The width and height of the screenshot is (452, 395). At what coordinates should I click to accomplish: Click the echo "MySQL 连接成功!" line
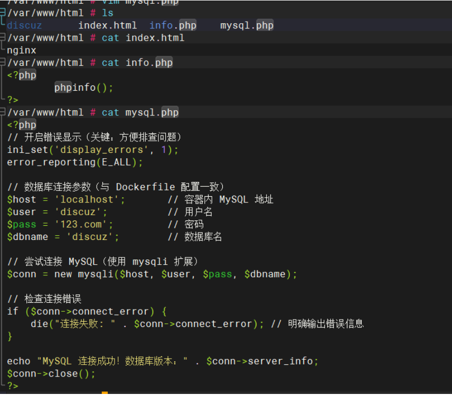point(163,361)
